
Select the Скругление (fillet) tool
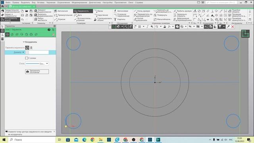101,15
